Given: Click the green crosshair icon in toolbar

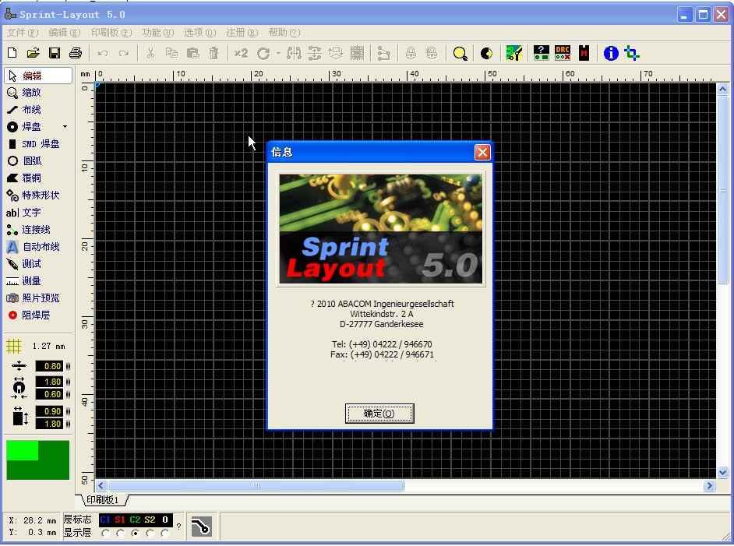Looking at the screenshot, I should tap(632, 53).
